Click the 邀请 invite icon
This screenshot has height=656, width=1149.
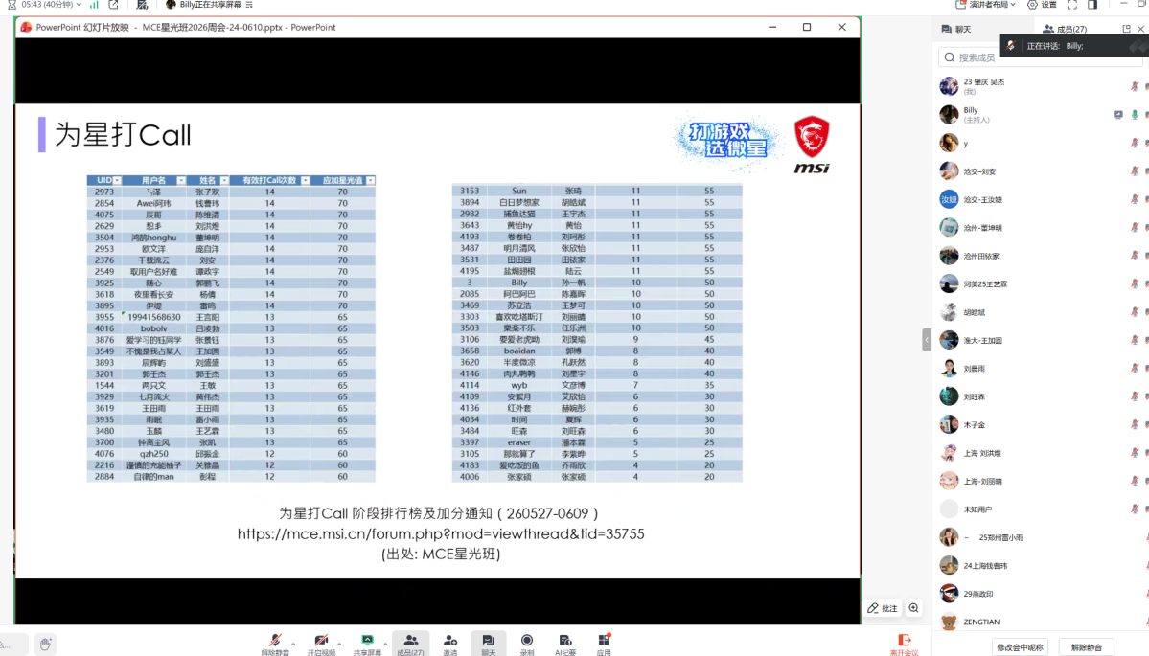coord(450,643)
